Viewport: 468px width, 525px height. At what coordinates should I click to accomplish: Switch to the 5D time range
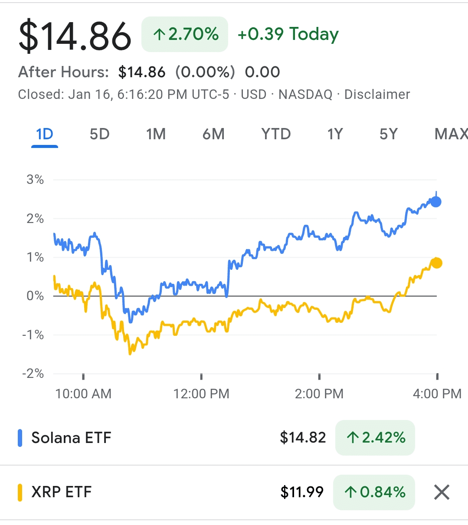[x=99, y=135]
